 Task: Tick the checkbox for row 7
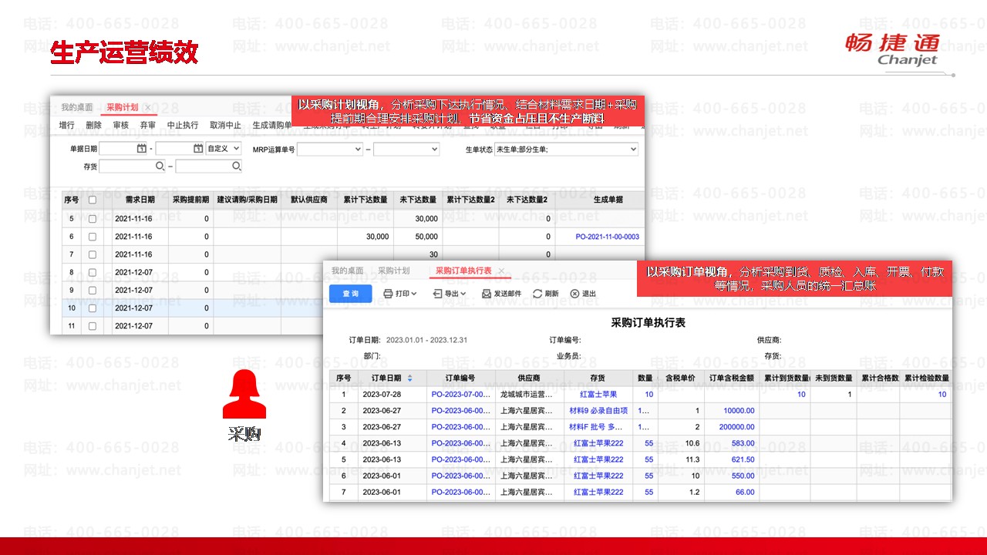pos(93,254)
